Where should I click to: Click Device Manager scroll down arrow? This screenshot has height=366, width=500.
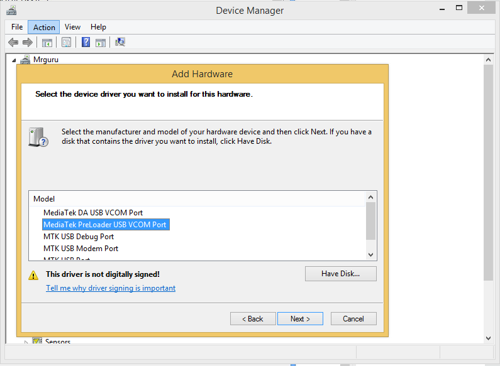(x=488, y=338)
